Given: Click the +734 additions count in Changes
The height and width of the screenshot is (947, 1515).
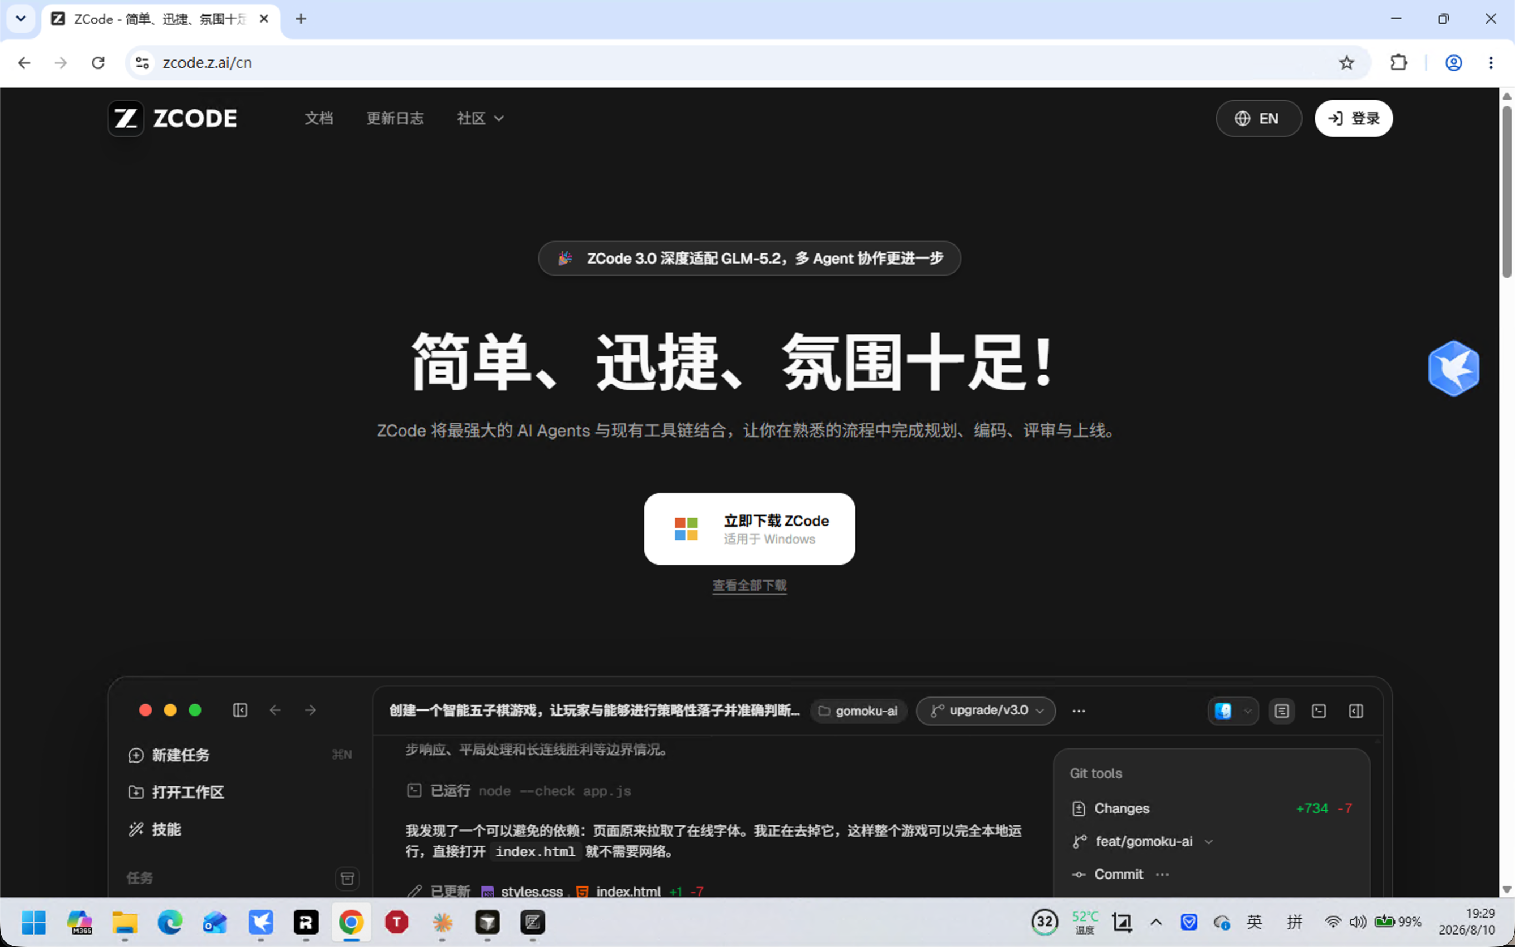Looking at the screenshot, I should 1312,808.
